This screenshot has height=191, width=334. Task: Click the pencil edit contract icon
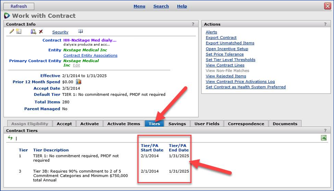click(x=12, y=32)
